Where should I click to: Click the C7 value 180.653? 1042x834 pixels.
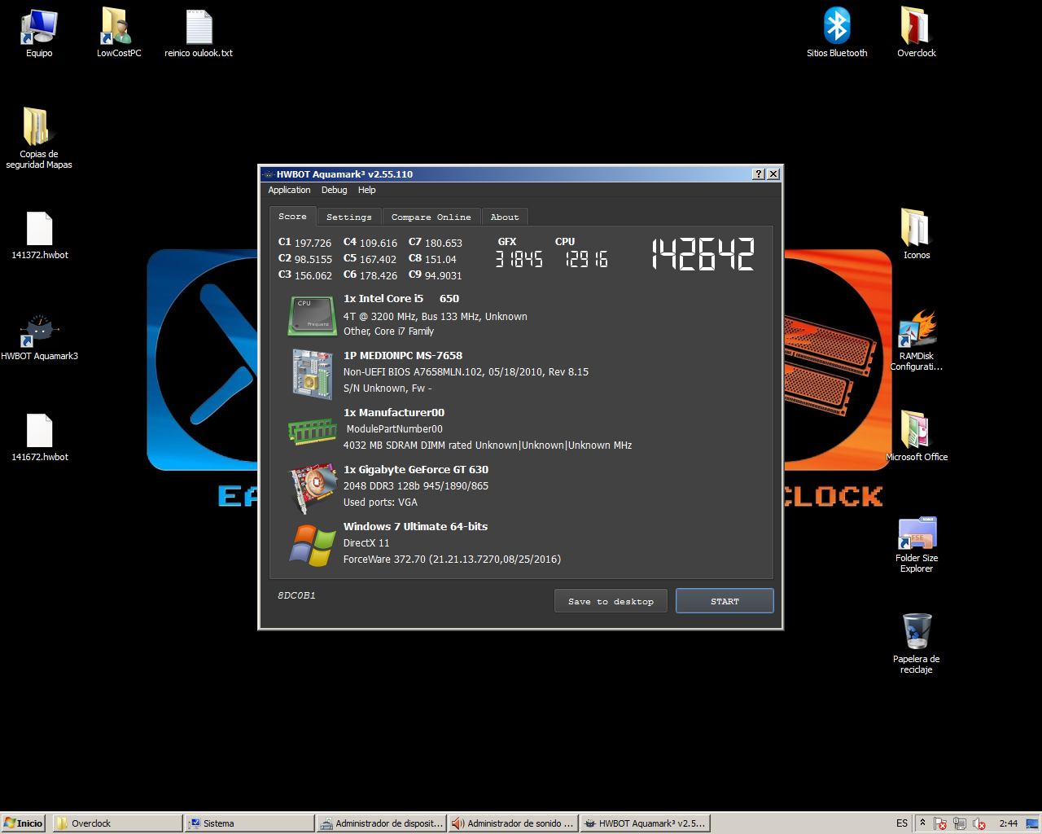(x=444, y=243)
